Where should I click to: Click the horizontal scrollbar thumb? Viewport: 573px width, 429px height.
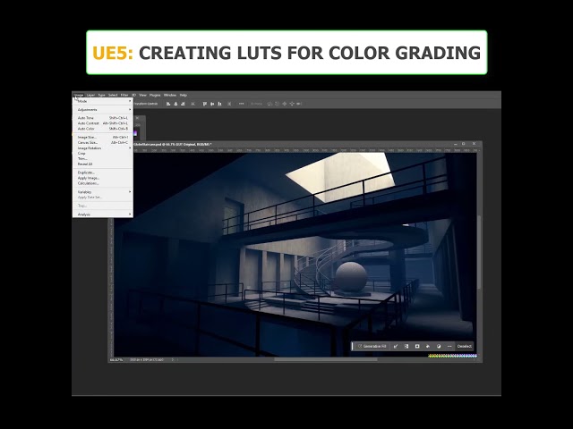pyautogui.click(x=326, y=359)
